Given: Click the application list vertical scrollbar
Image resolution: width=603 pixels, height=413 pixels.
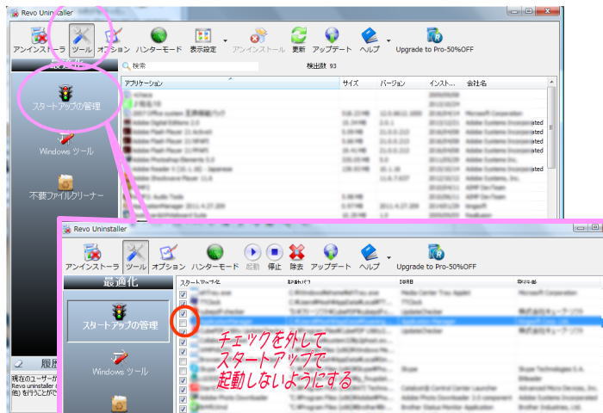Looking at the screenshot, I should tap(551, 127).
